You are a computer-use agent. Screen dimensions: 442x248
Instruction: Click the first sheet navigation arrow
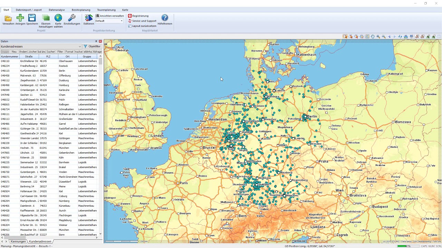(x=2, y=241)
